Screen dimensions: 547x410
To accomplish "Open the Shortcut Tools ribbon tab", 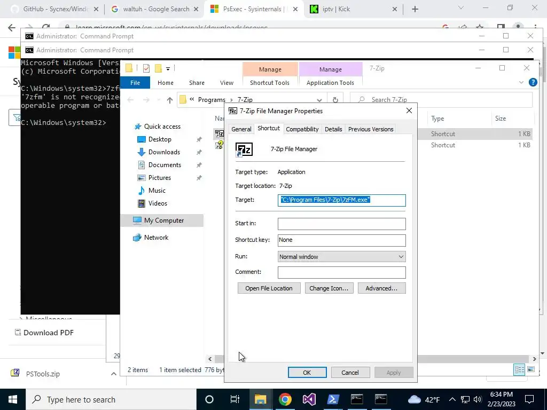I will tap(270, 83).
